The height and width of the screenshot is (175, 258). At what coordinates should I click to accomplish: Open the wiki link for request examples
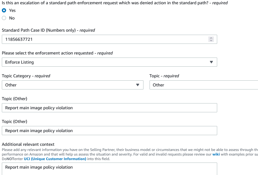216,154
